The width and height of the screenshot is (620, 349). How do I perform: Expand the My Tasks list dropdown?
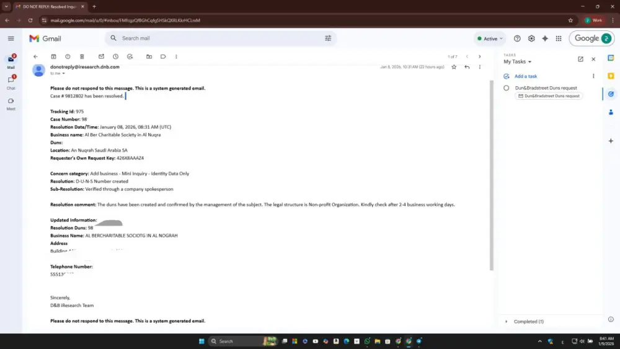pyautogui.click(x=518, y=61)
